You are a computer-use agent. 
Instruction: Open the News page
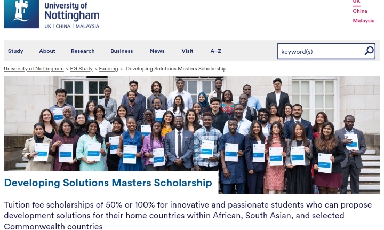[157, 51]
